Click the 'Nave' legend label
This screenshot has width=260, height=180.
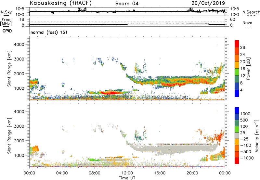tap(247, 23)
